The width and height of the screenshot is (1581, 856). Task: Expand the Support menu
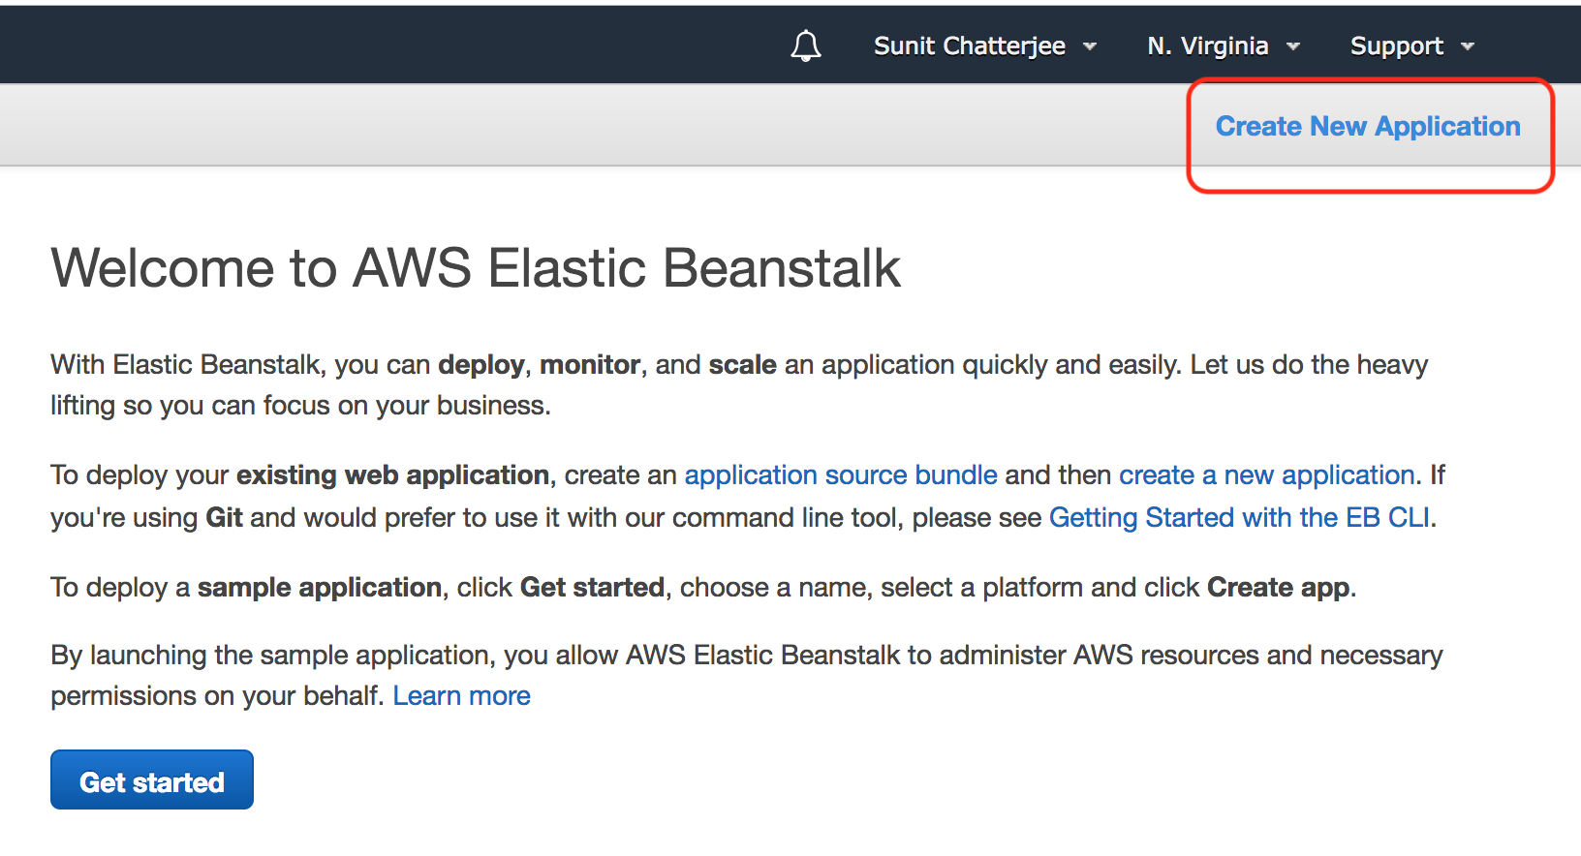(1396, 46)
